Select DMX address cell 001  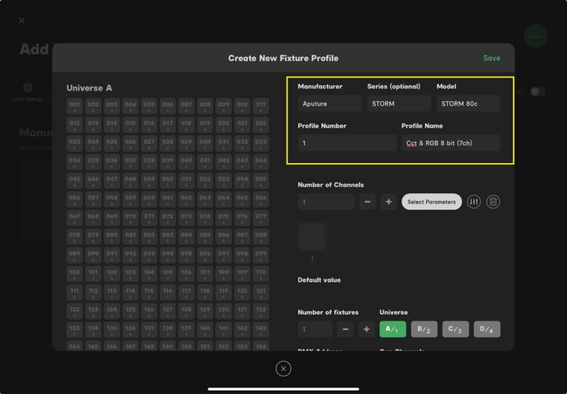click(x=74, y=106)
